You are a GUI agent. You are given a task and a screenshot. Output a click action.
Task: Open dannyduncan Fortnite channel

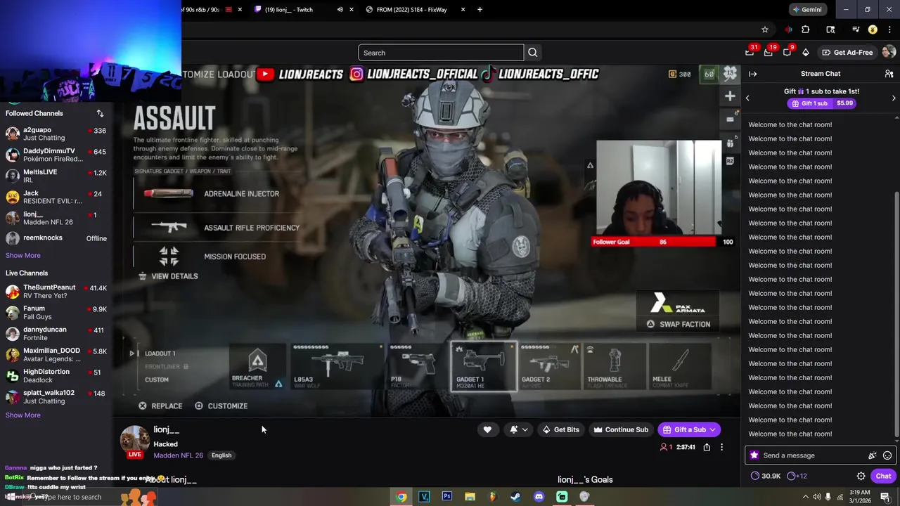point(56,333)
